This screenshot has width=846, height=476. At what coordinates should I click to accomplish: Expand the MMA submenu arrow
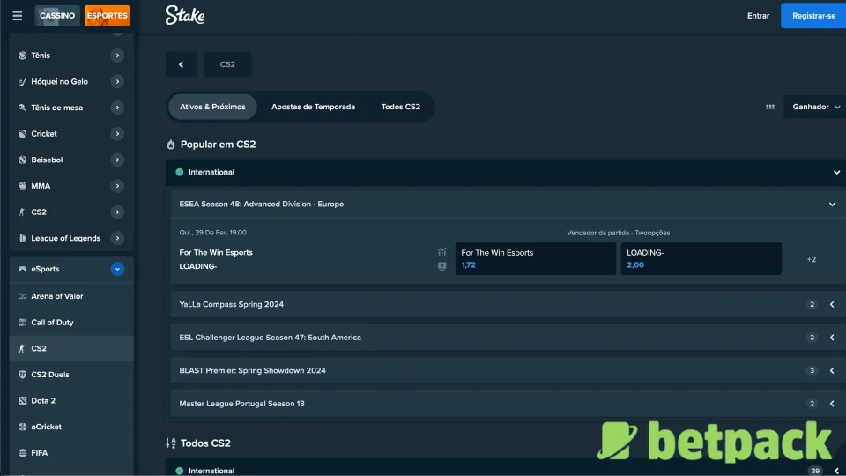point(117,186)
